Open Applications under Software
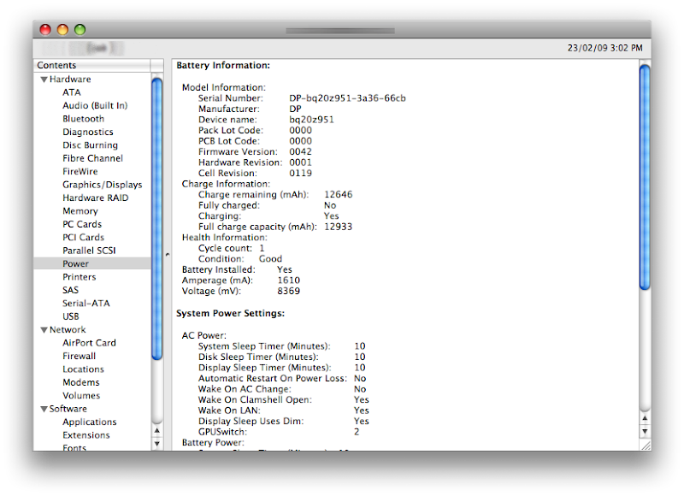 (x=89, y=422)
